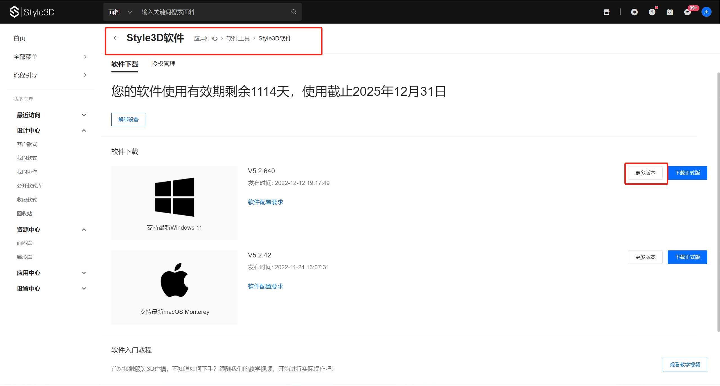Image resolution: width=720 pixels, height=386 pixels.
Task: Open 廓形库 in sidebar
Action: tap(24, 257)
